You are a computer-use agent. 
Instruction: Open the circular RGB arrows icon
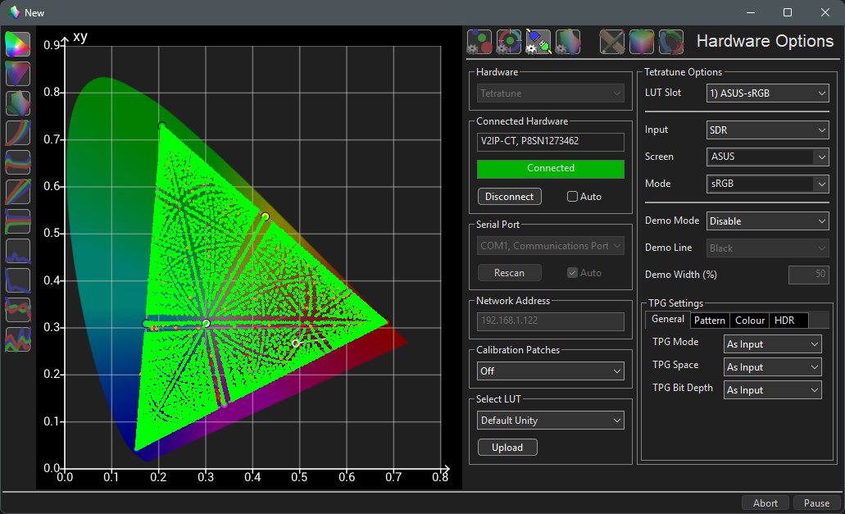(671, 42)
